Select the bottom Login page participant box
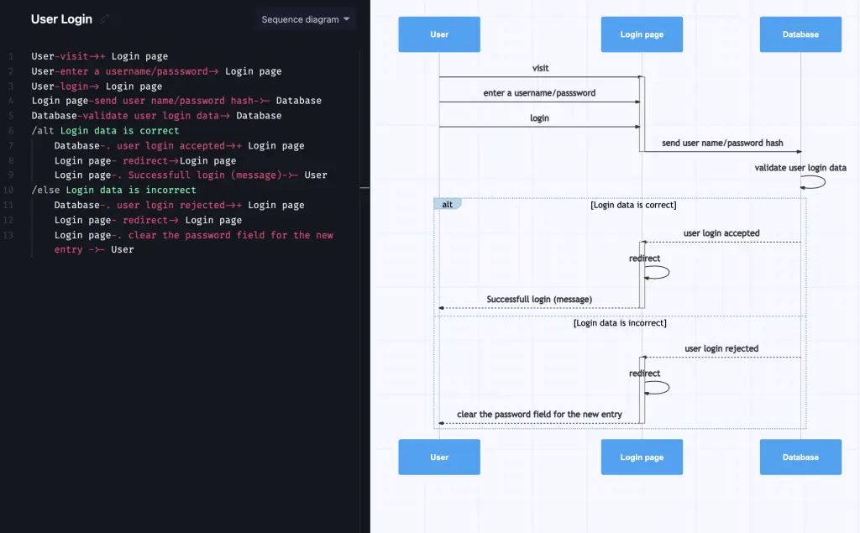This screenshot has width=860, height=533. point(642,457)
